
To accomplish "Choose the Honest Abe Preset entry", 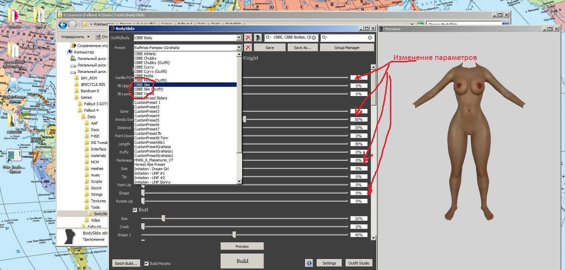I will (150, 164).
